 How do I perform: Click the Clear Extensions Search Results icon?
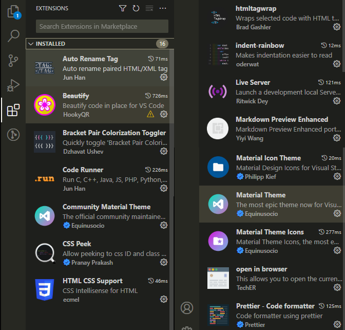149,8
